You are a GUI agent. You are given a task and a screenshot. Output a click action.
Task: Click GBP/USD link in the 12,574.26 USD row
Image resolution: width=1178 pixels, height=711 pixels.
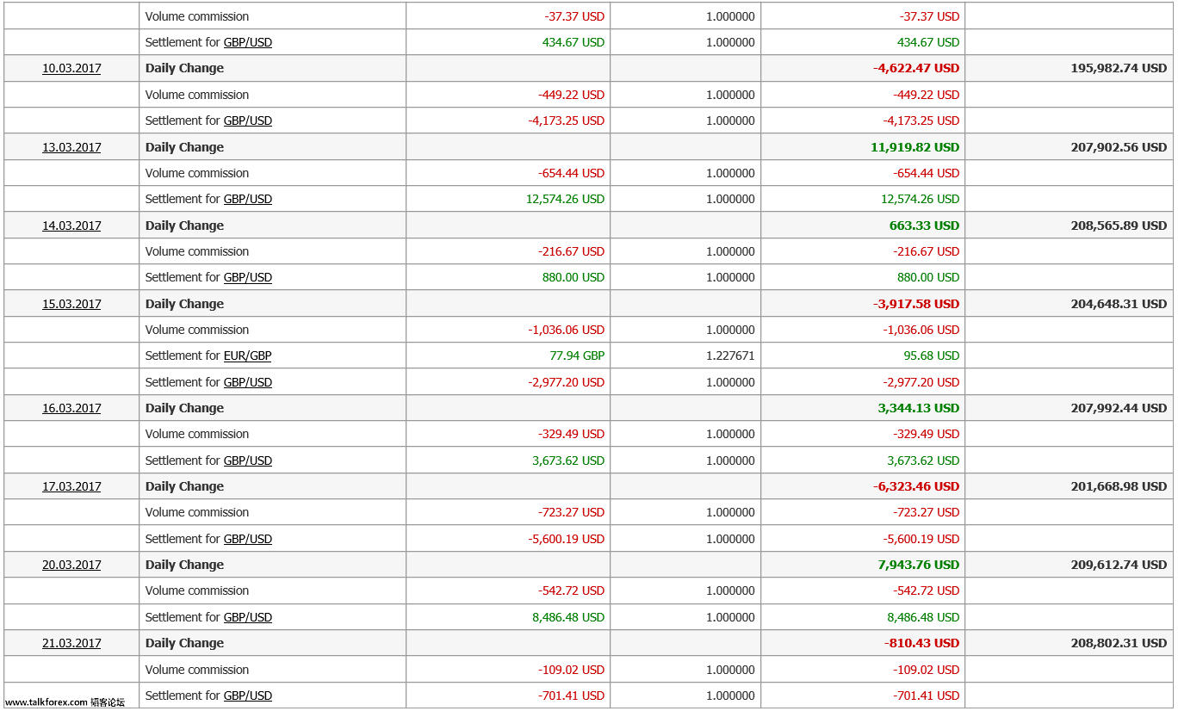[248, 199]
